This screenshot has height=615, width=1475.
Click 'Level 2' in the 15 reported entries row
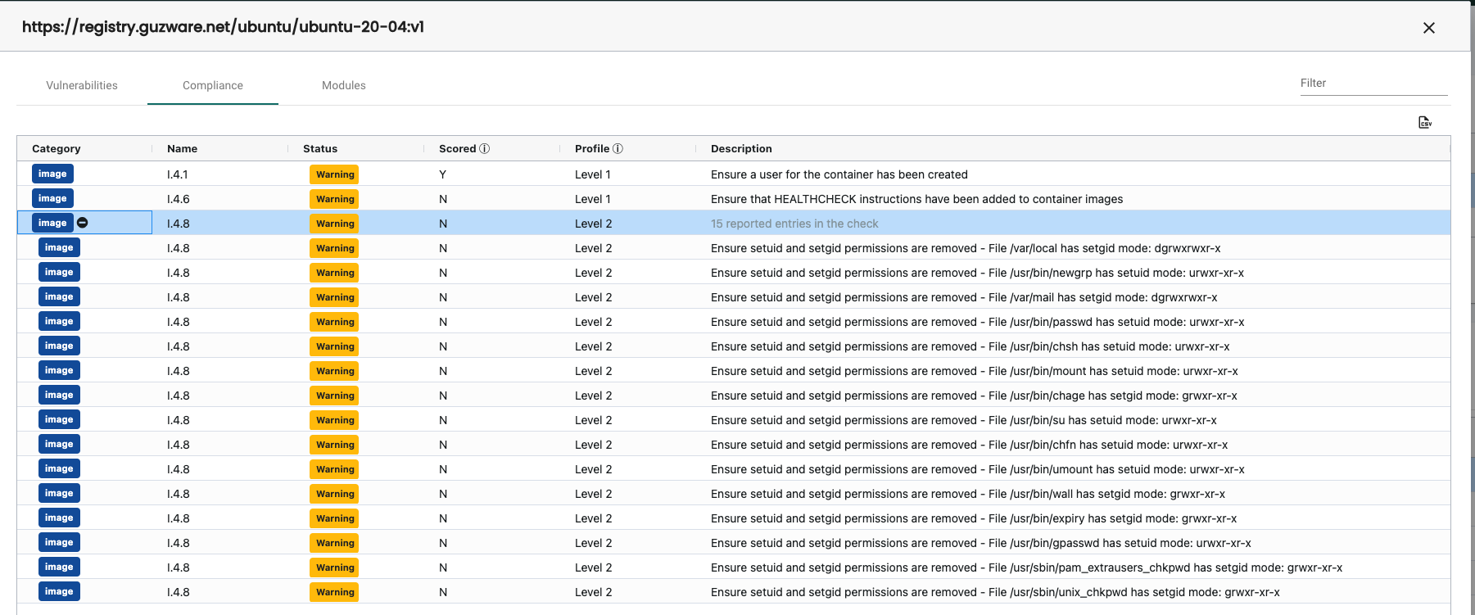coord(594,224)
